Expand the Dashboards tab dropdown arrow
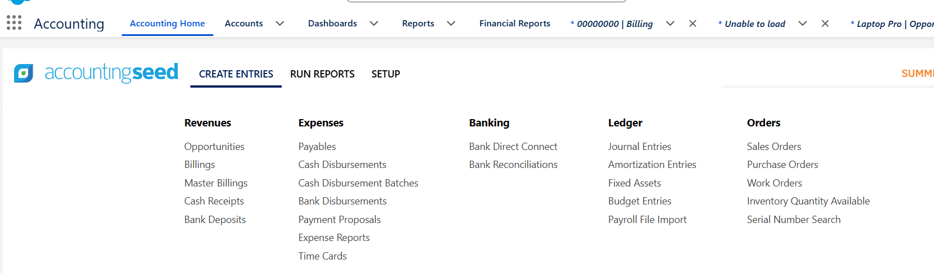This screenshot has width=934, height=273. coord(373,24)
